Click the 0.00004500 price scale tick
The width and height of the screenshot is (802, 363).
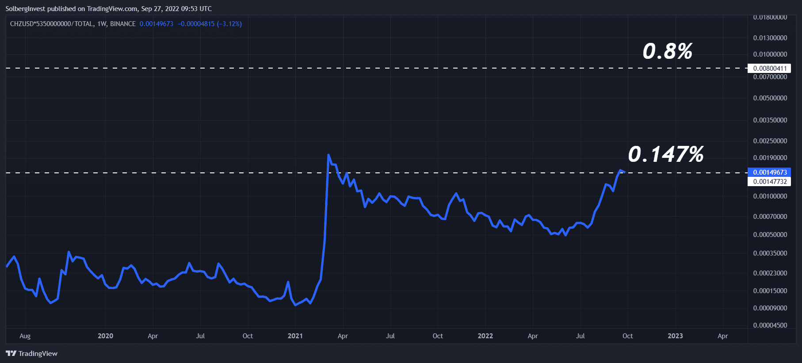coord(770,325)
